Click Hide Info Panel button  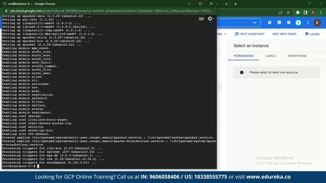(x=284, y=34)
